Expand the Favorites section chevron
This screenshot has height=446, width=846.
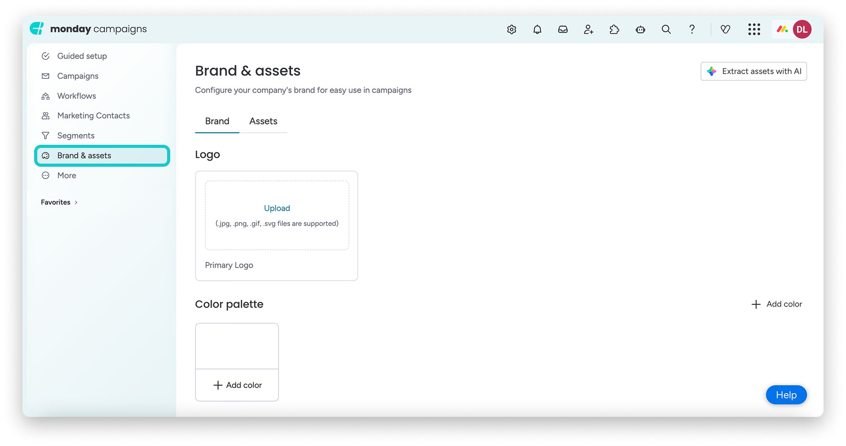(76, 203)
